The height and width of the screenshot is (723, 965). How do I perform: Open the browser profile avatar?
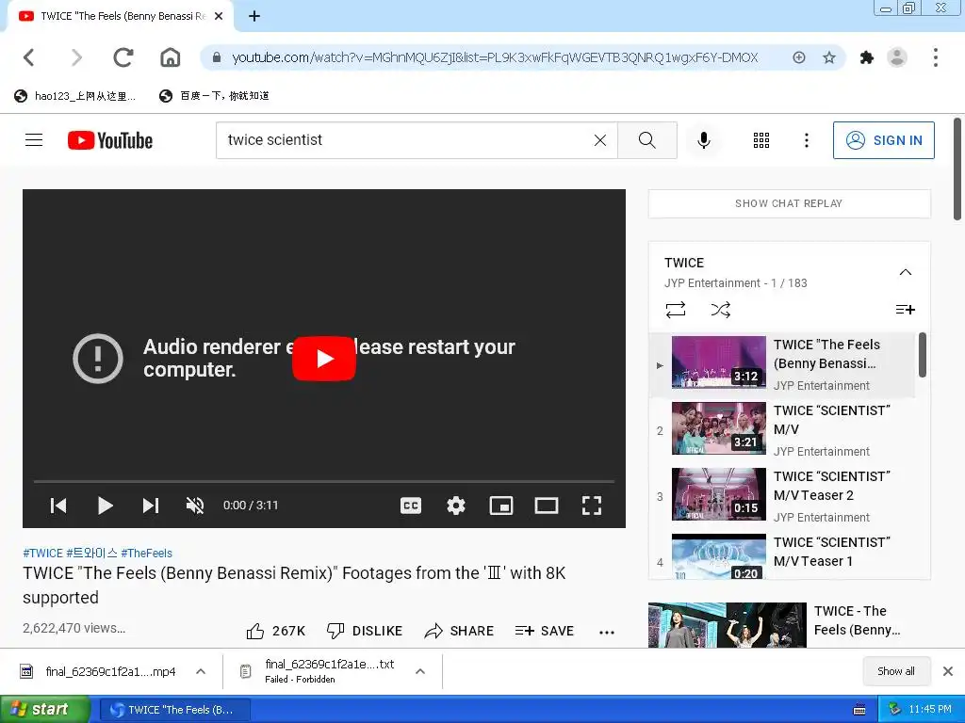click(897, 57)
